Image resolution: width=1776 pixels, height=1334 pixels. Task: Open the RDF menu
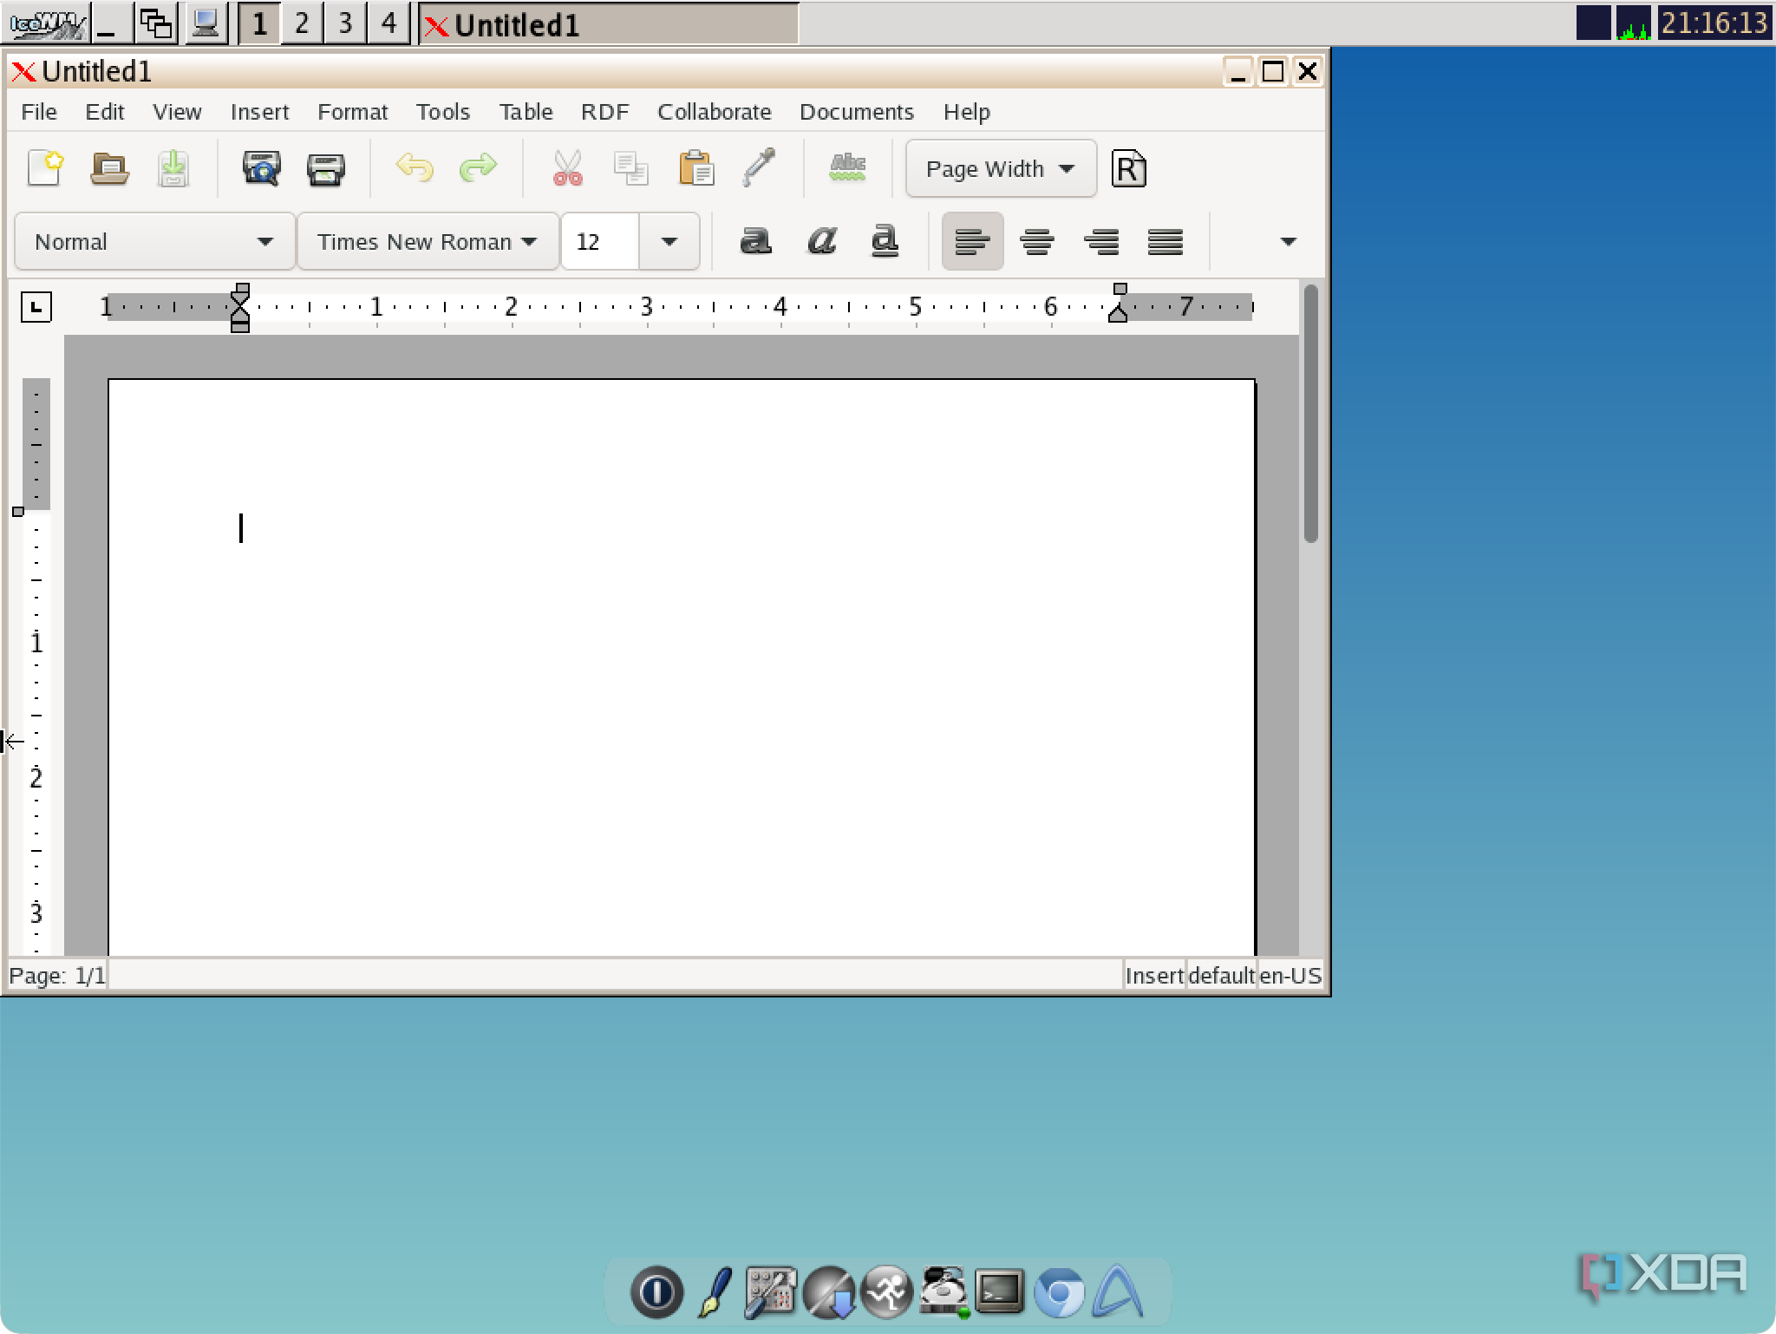(x=604, y=112)
